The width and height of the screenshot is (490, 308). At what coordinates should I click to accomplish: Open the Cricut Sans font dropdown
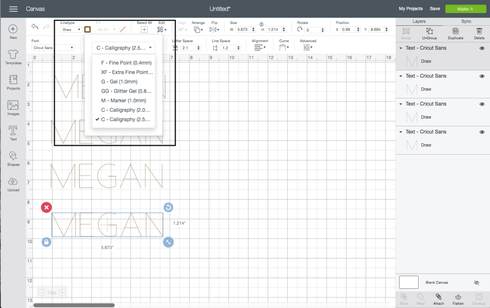pos(53,47)
